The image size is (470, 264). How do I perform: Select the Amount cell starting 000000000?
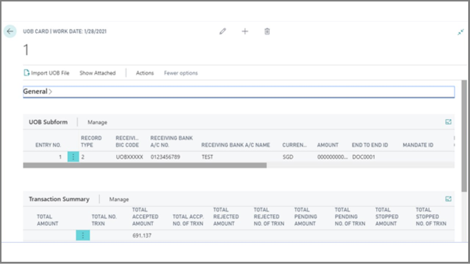332,157
